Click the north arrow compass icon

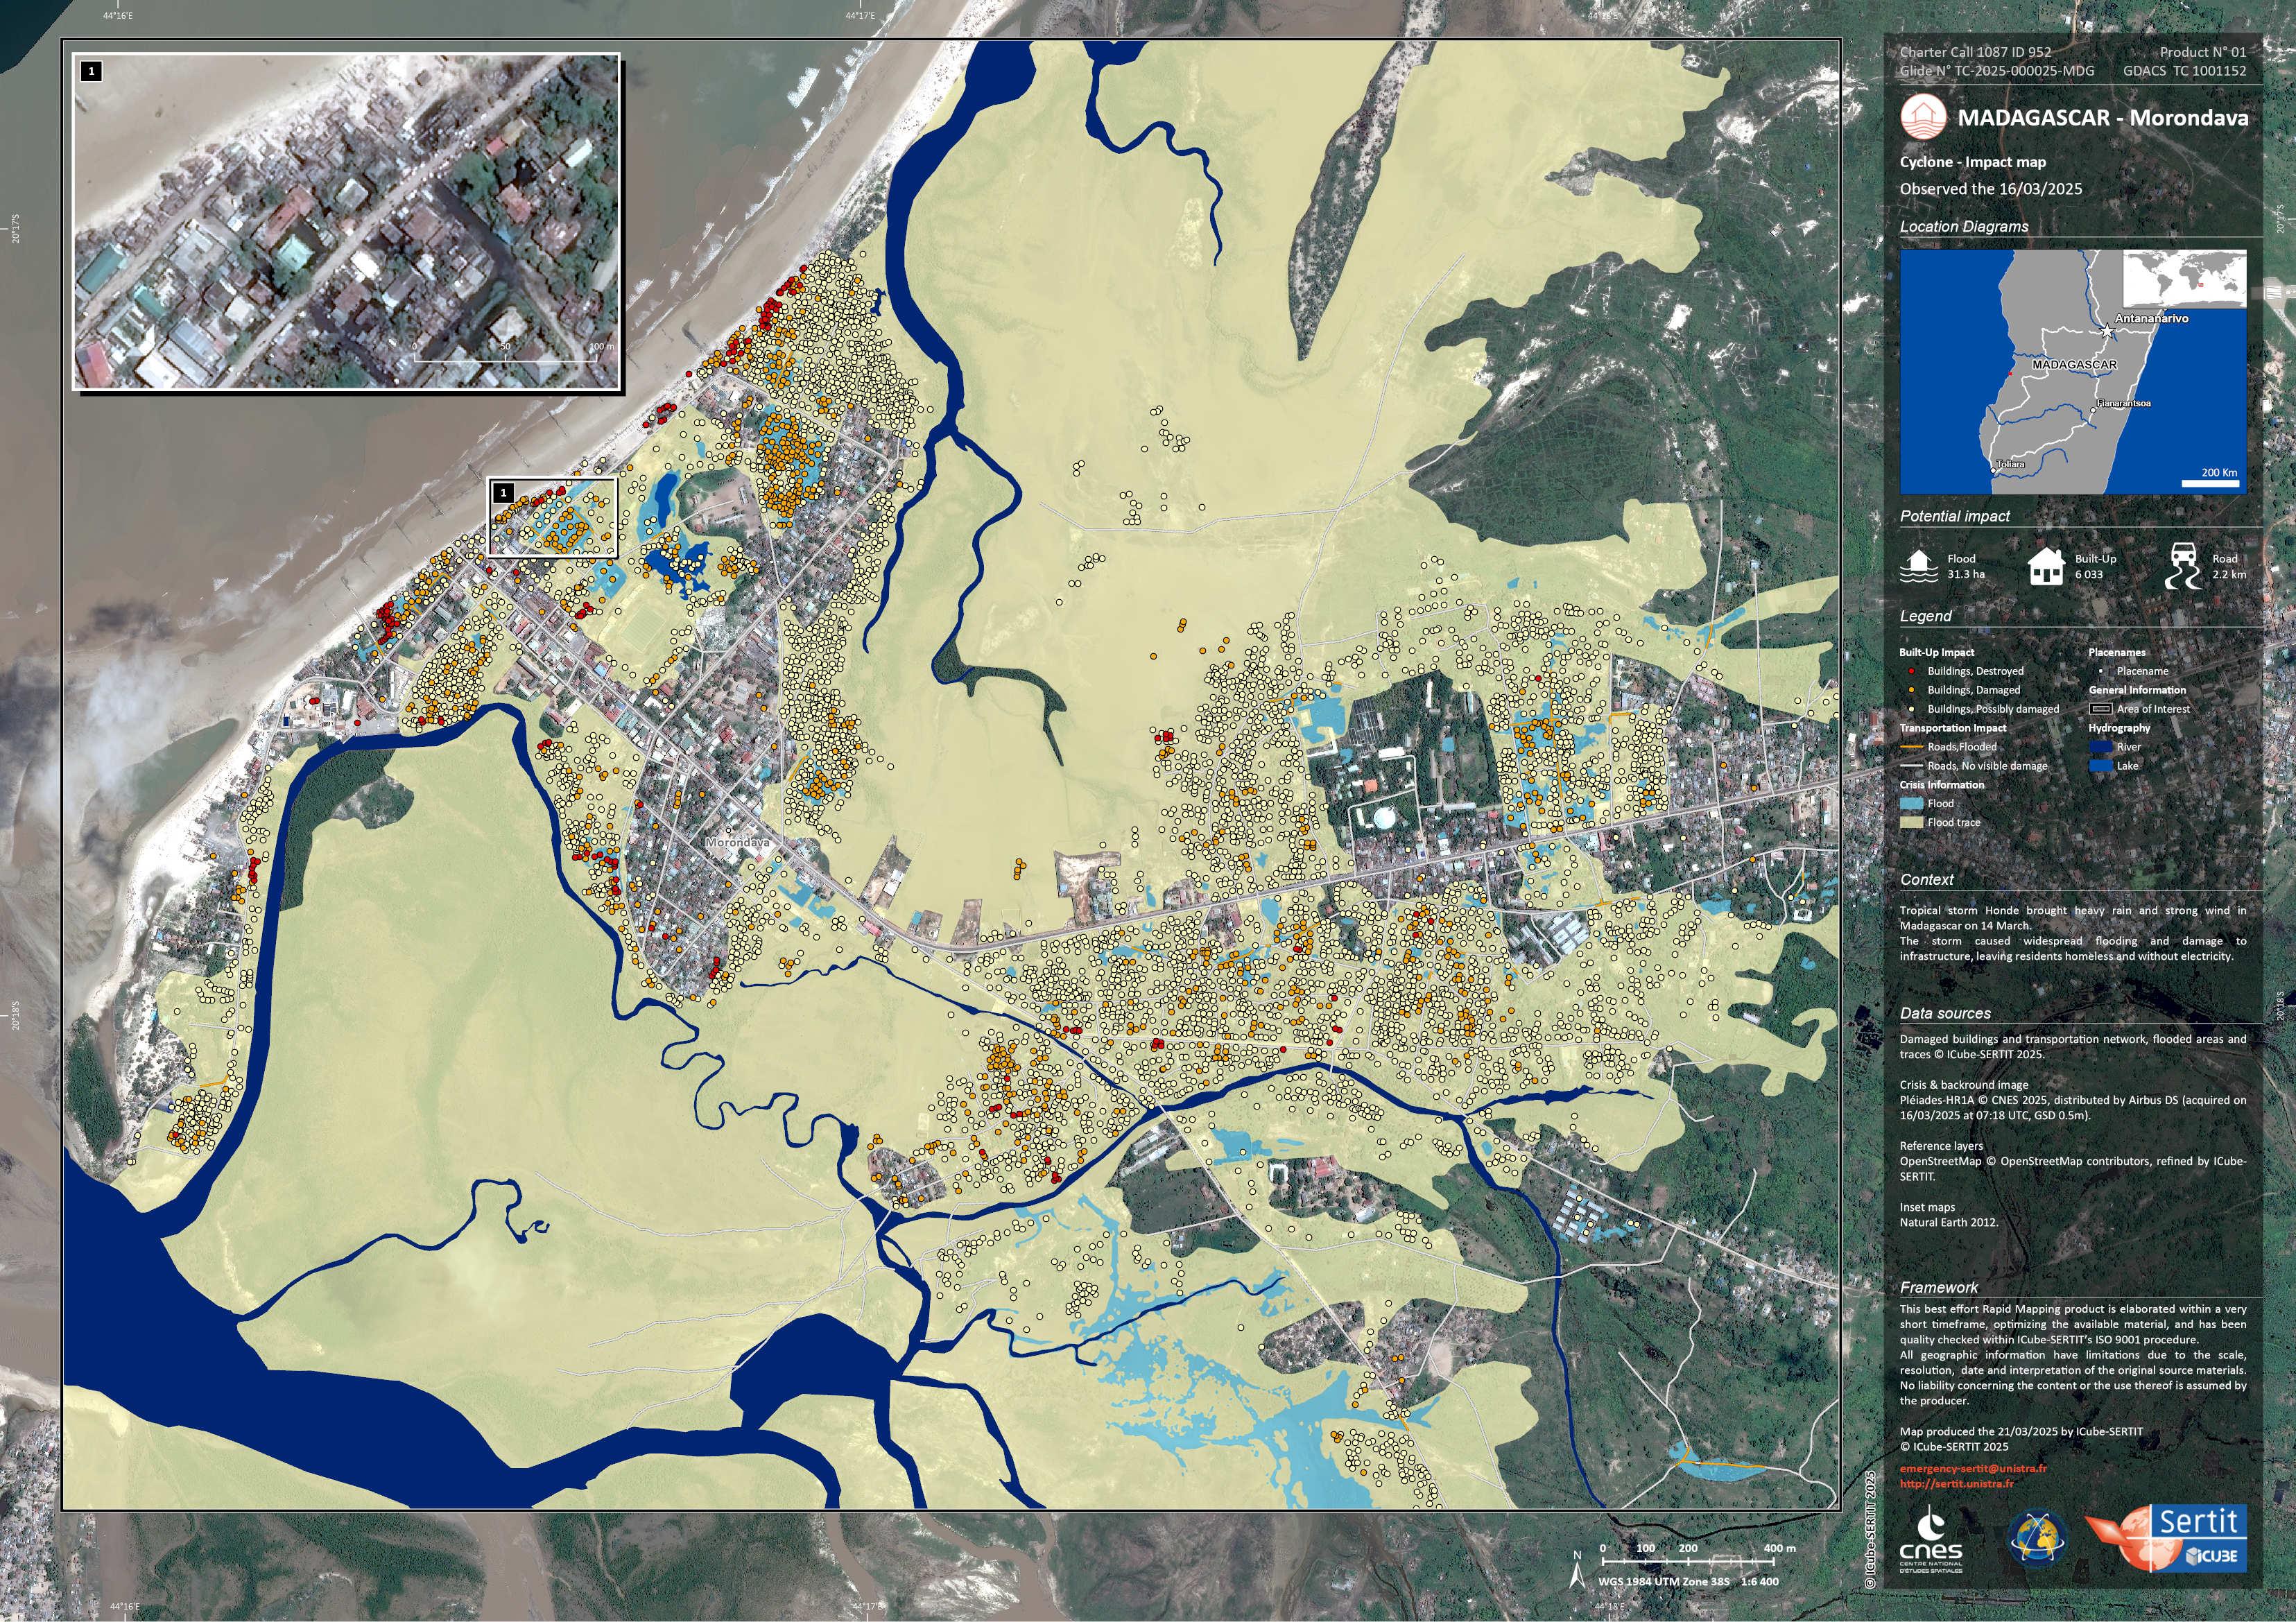click(1577, 1573)
